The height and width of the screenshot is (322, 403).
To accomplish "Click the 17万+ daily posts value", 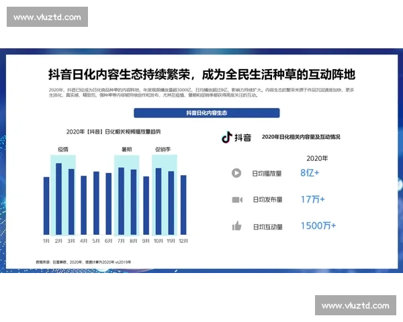I will coord(312,199).
